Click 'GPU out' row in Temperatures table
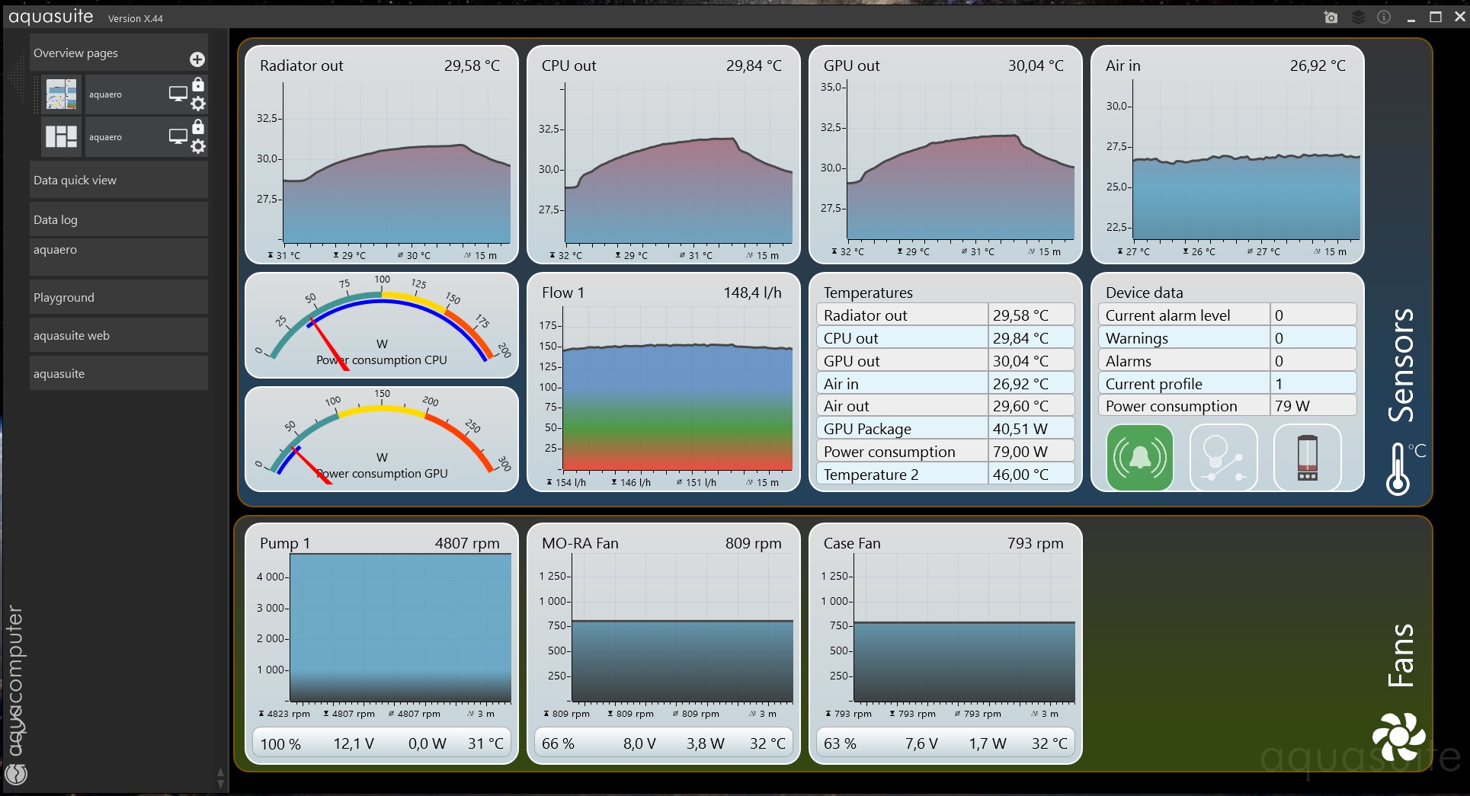The height and width of the screenshot is (796, 1470). (946, 360)
